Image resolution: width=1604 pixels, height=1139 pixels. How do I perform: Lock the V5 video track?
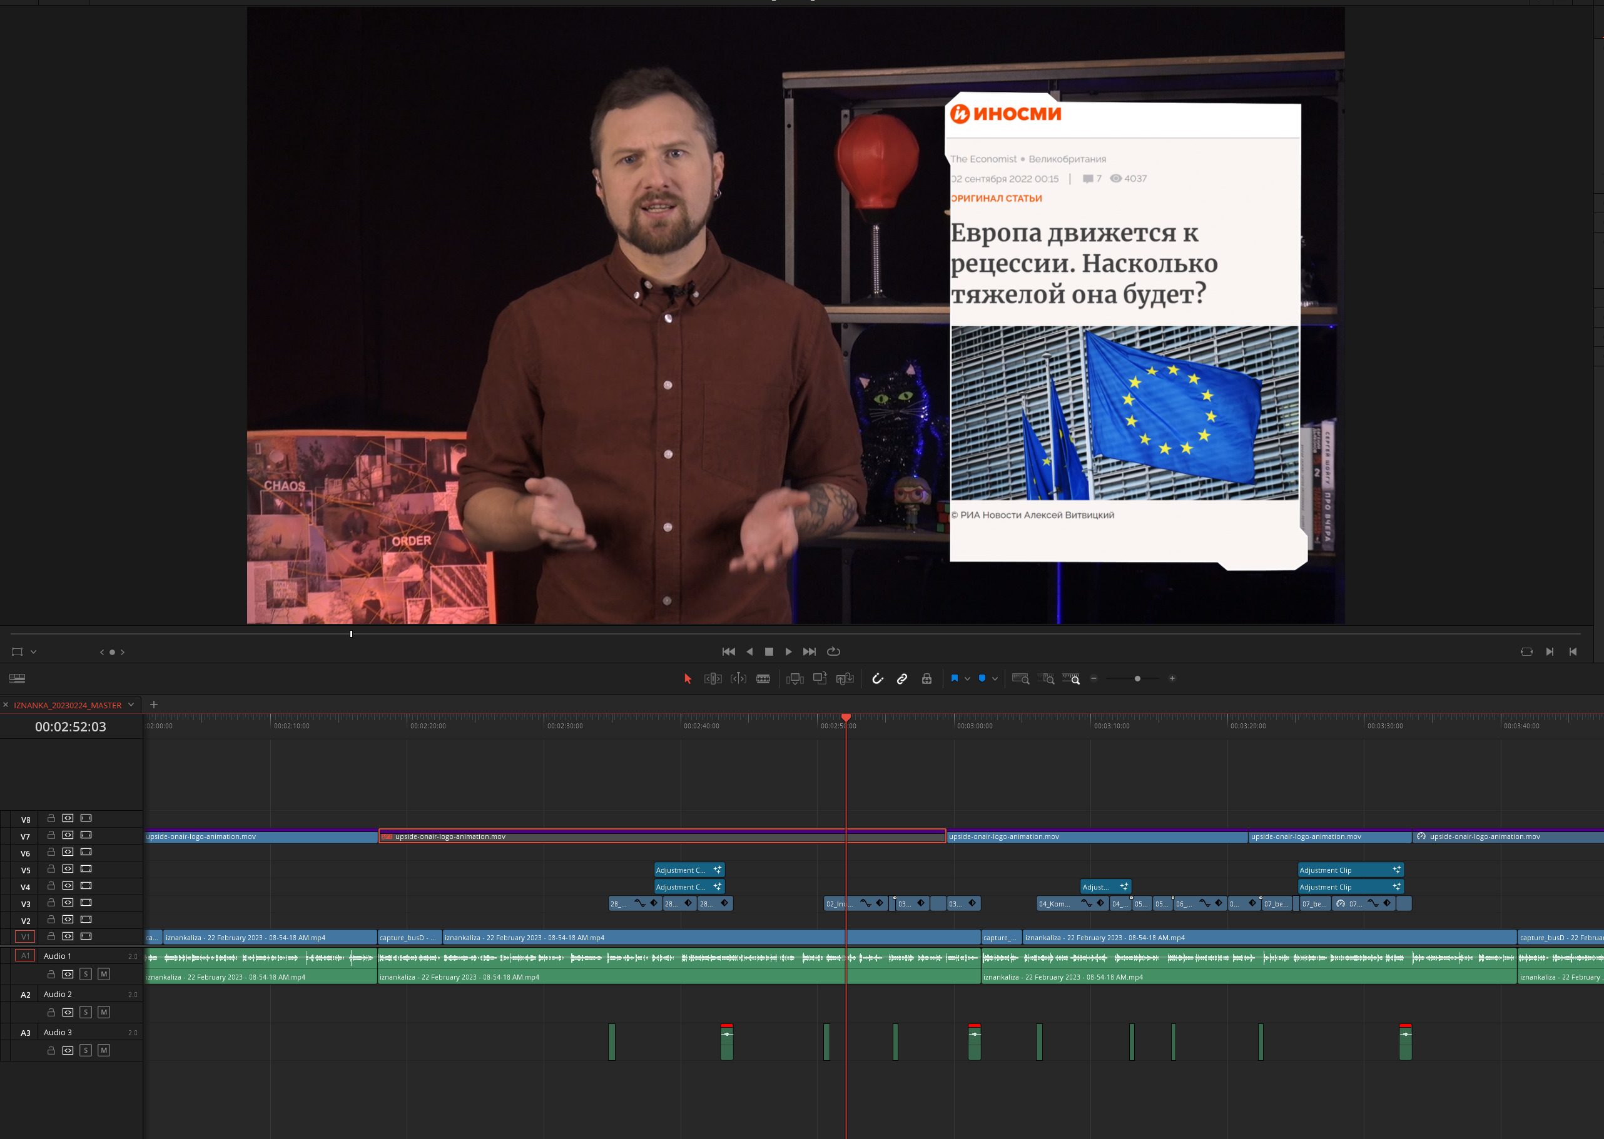click(51, 869)
